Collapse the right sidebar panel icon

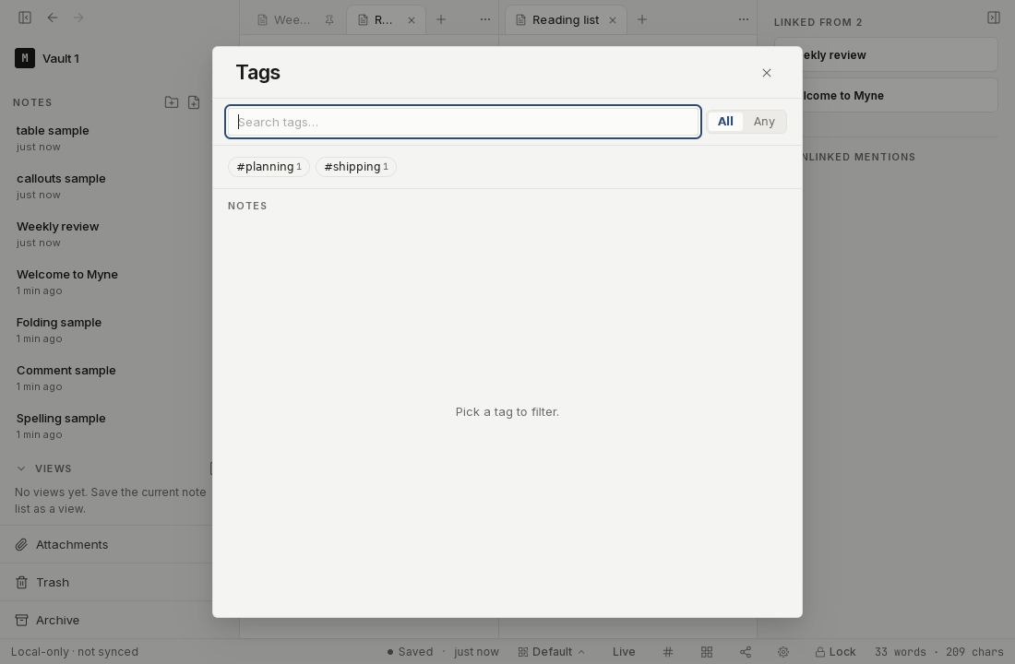[x=994, y=18]
